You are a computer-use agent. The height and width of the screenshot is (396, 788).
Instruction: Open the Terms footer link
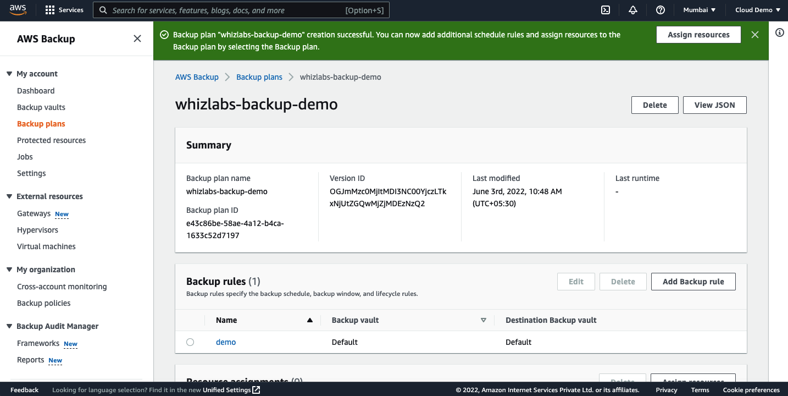click(x=700, y=390)
